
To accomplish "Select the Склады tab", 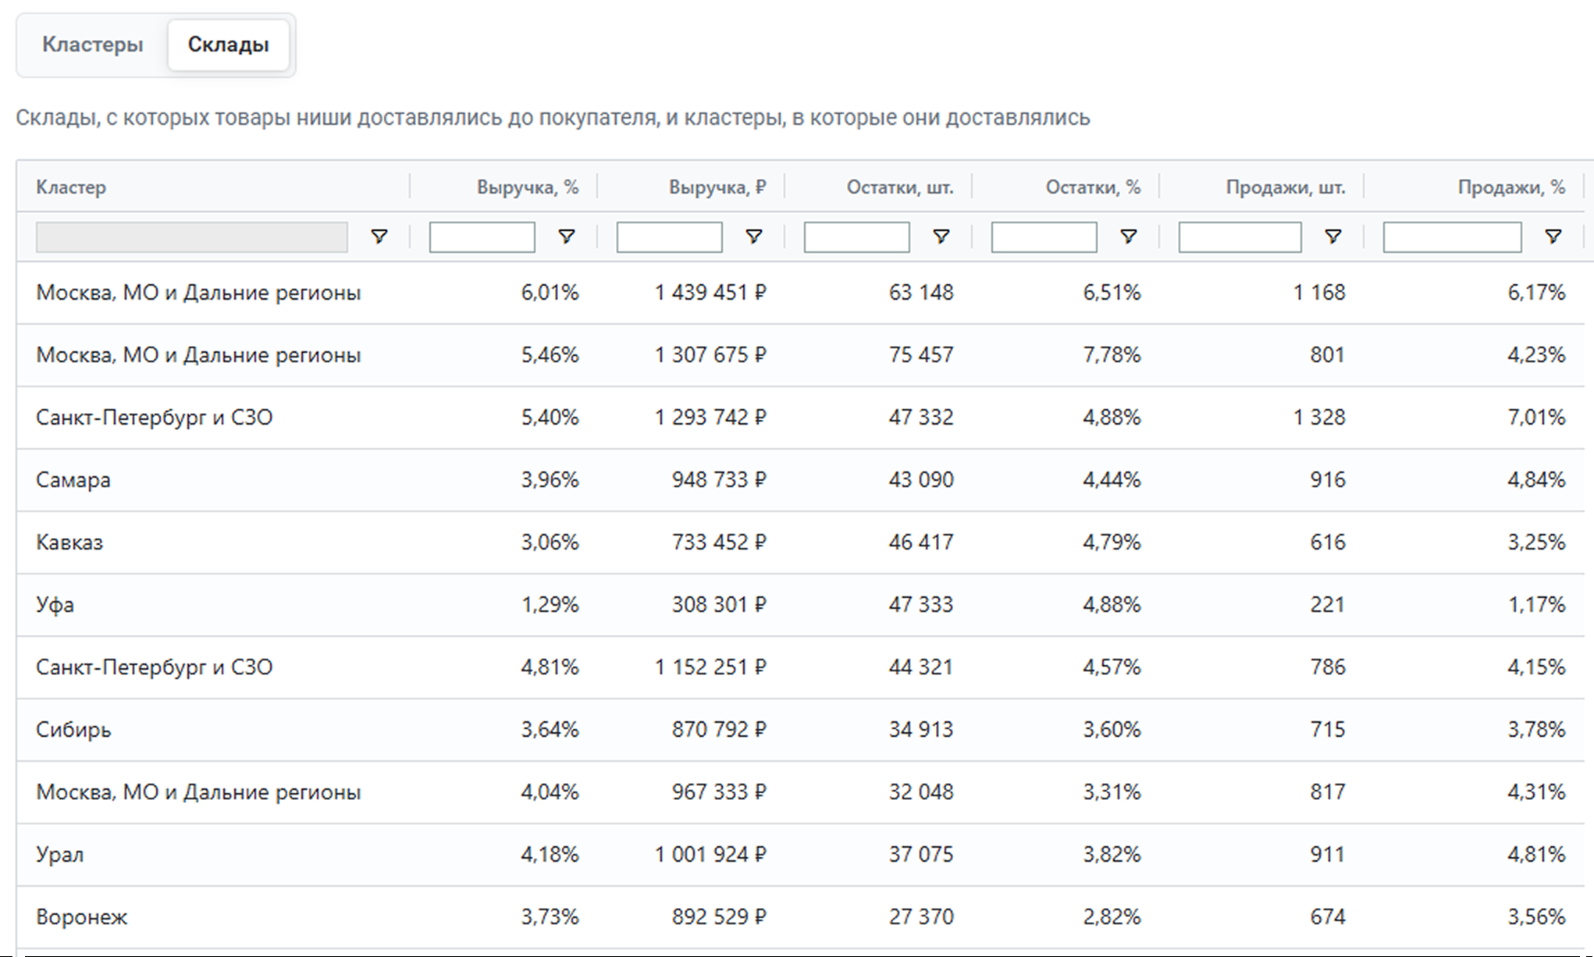I will (228, 44).
